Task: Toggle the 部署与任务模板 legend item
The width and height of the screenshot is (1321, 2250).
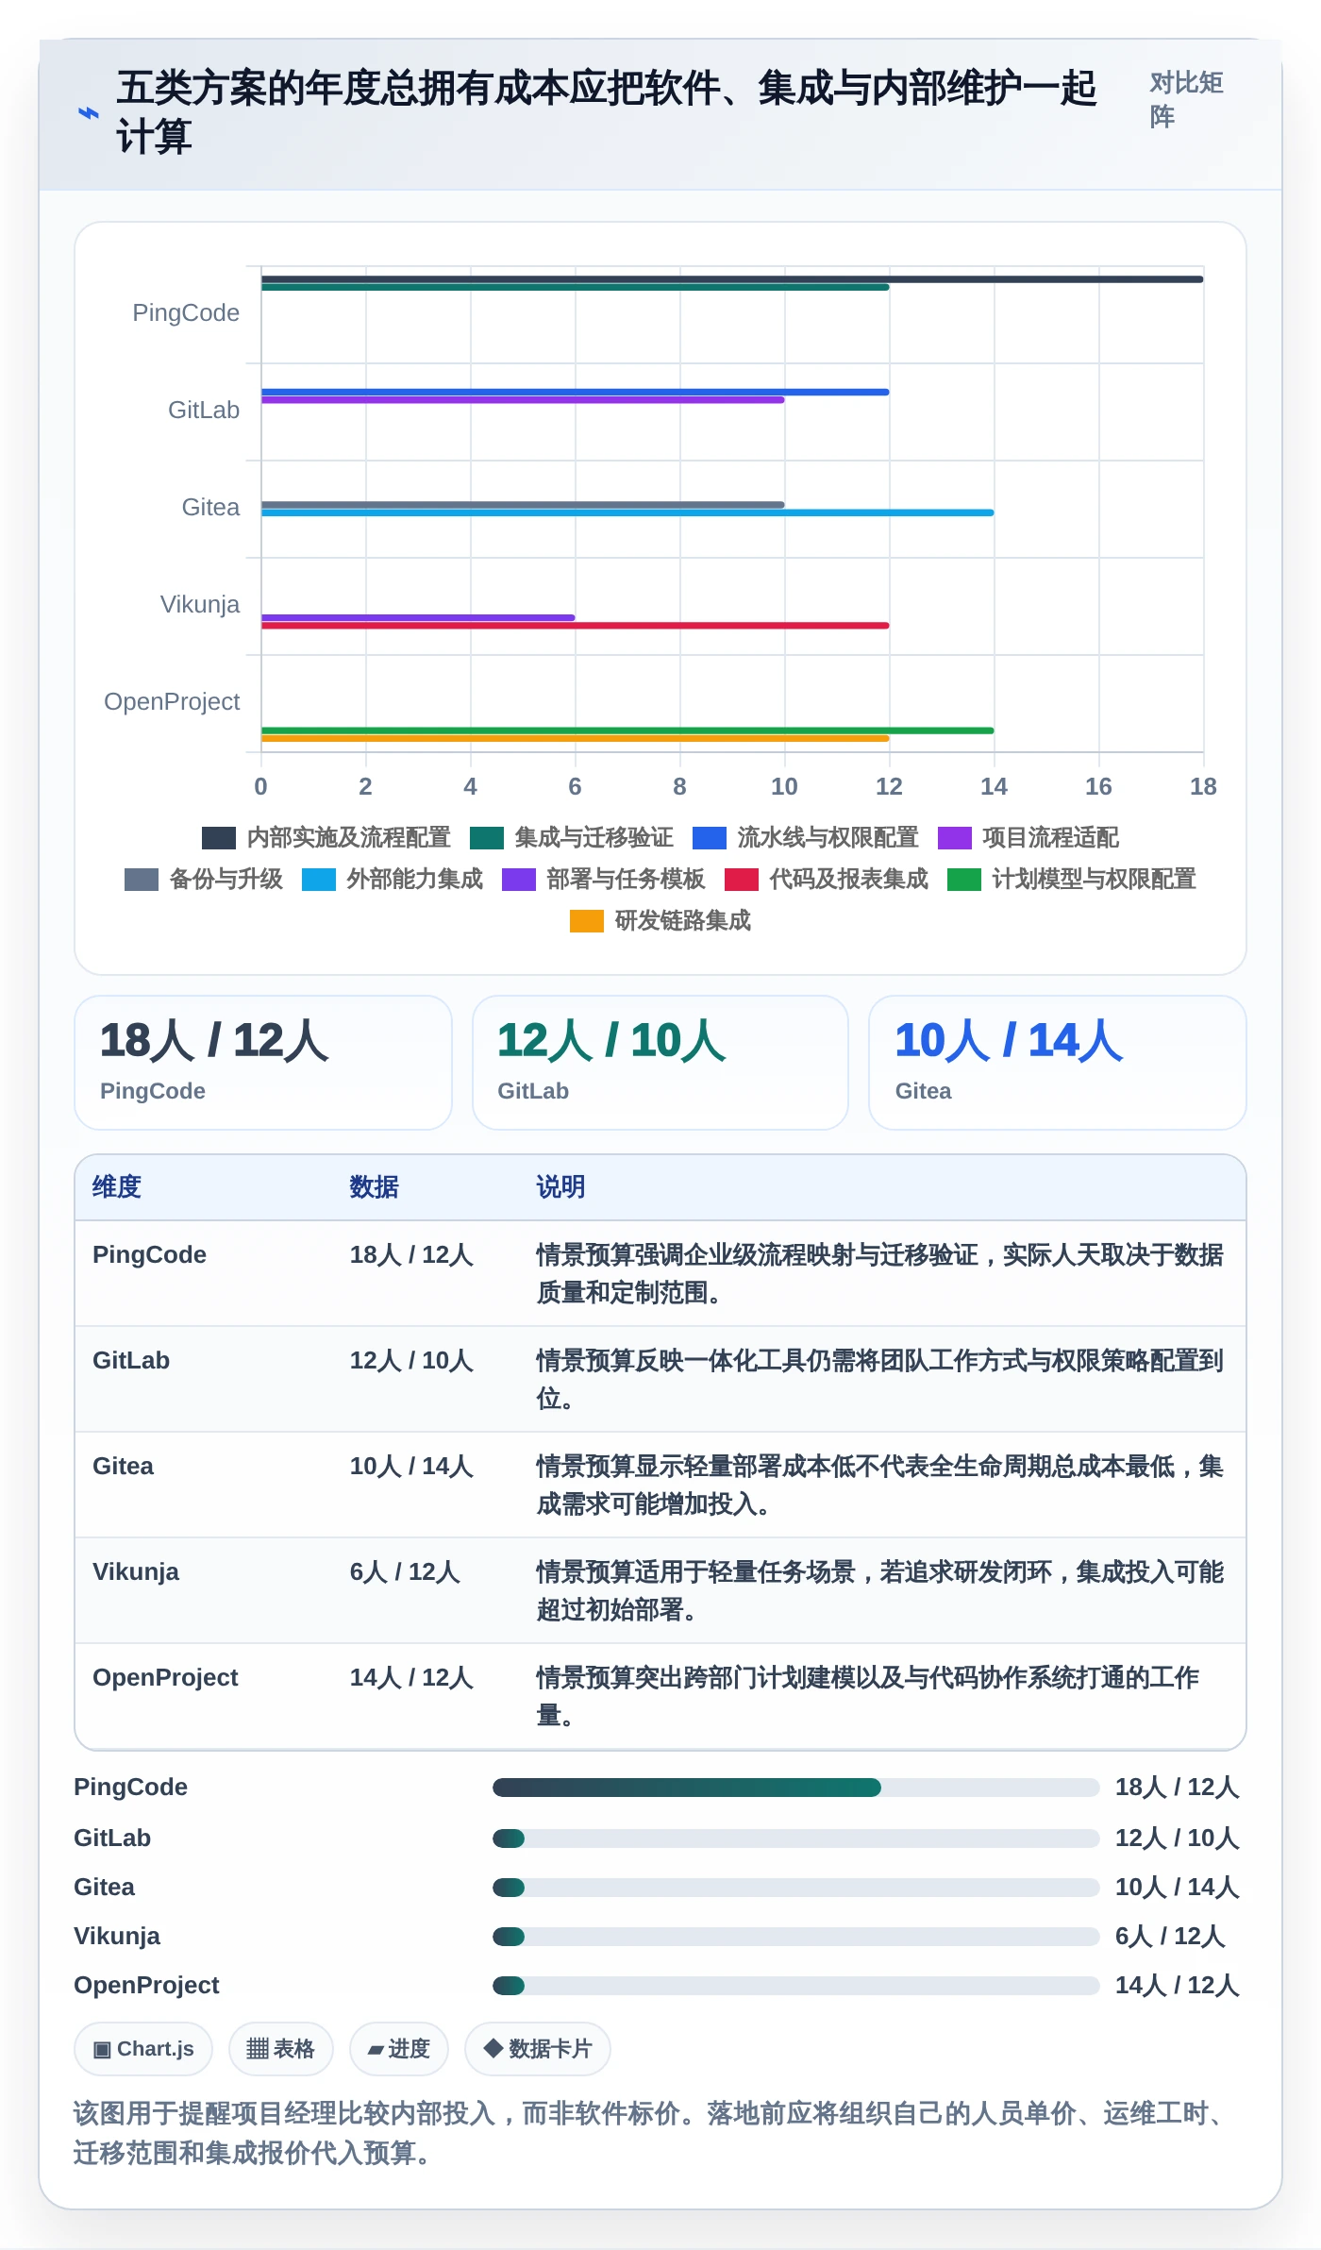Action: [x=603, y=880]
